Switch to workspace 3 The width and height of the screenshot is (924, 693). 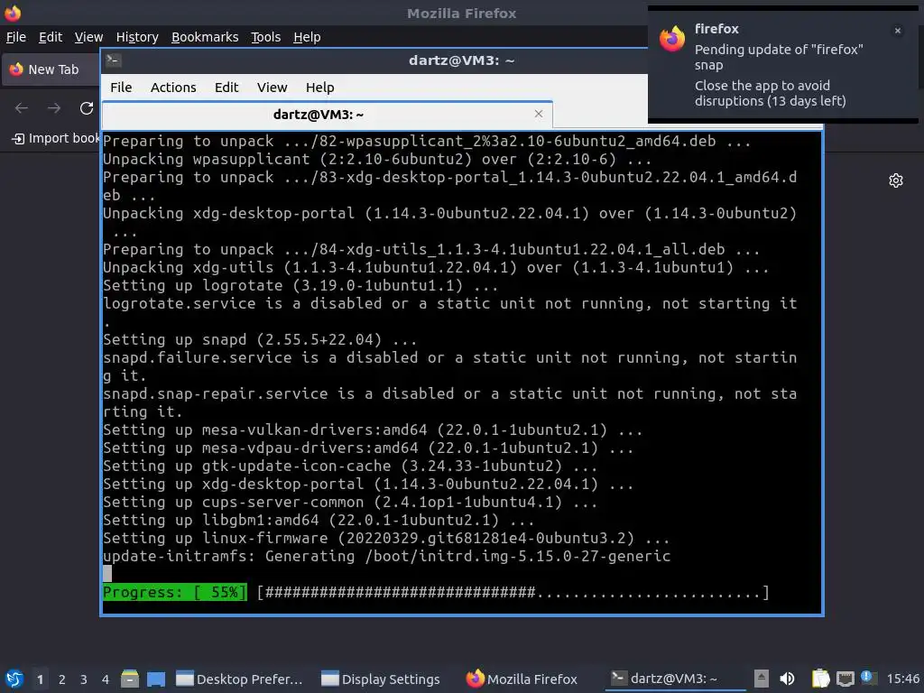(84, 679)
